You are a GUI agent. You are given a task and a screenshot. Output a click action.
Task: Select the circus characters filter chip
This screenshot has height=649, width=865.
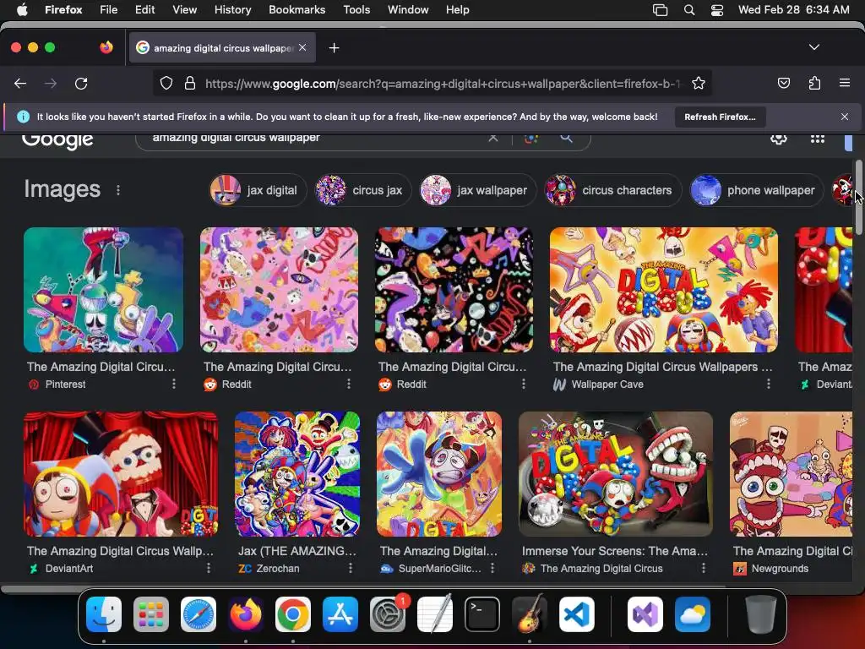[x=613, y=190]
